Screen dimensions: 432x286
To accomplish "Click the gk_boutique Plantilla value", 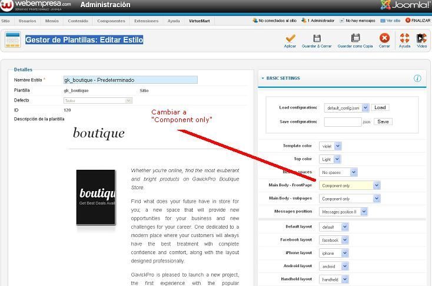I will 76,91.
